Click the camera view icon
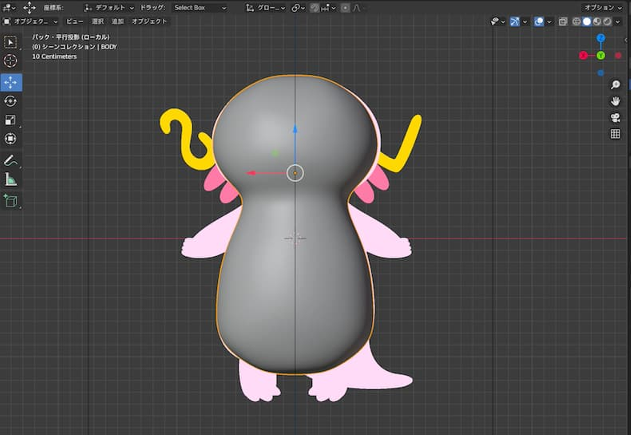Screen dimensions: 631x435 pyautogui.click(x=615, y=118)
